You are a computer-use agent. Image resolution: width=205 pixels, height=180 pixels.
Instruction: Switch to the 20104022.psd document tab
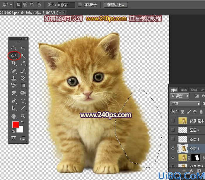point(30,13)
